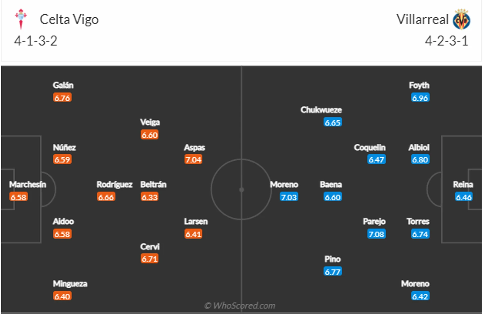
Task: Click the Celta Vigo club crest
Action: pyautogui.click(x=21, y=19)
